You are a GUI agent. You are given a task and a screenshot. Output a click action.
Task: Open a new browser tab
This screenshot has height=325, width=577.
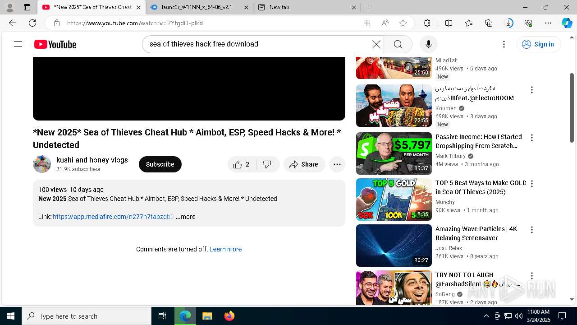tap(369, 7)
